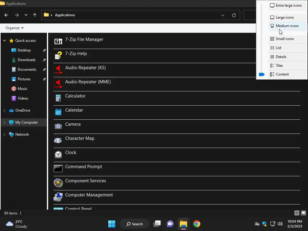Screen dimensions: 308x231
Task: Click the Computer Management icon
Action: pyautogui.click(x=58, y=197)
